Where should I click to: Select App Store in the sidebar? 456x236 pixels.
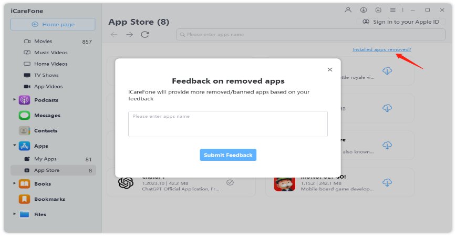point(53,170)
